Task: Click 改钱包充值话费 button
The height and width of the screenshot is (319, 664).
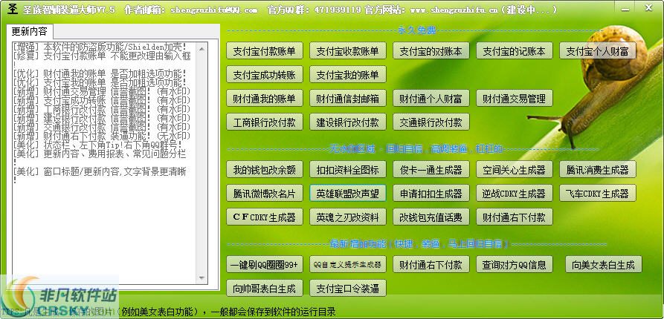Action: pos(431,217)
